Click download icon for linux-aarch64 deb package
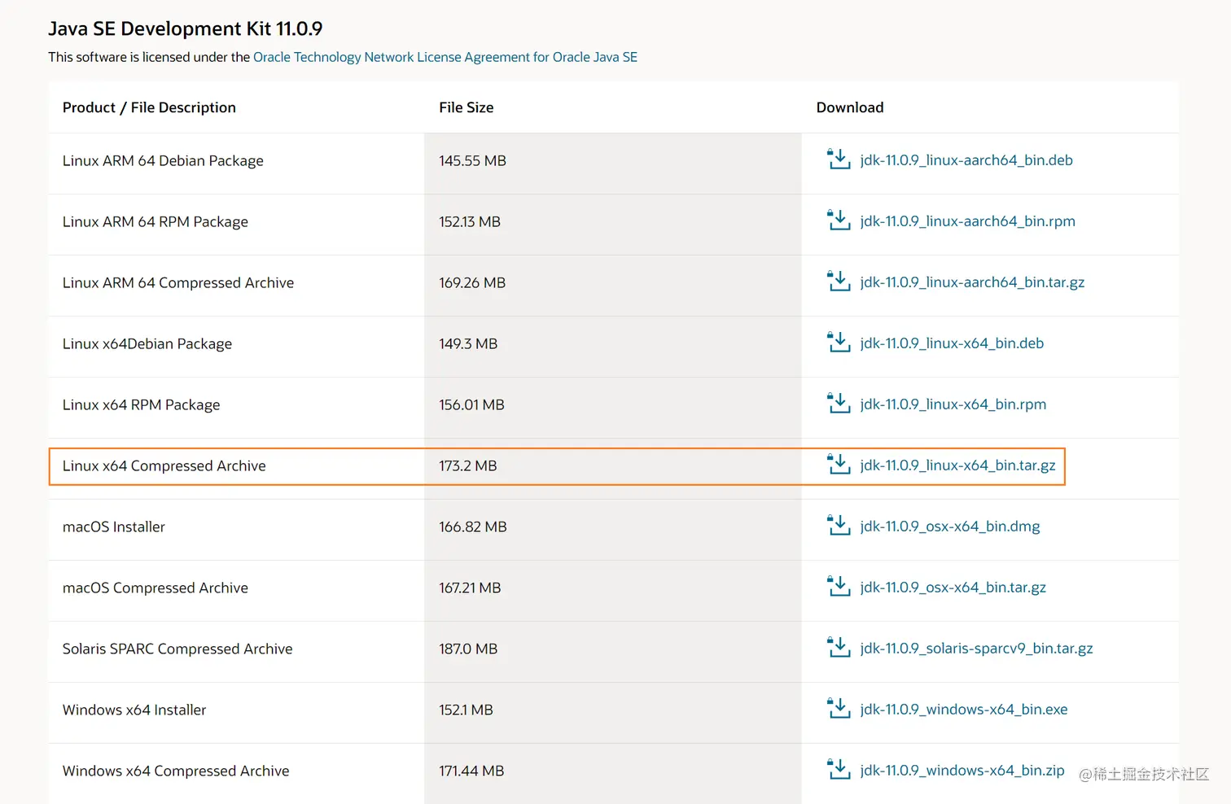The image size is (1231, 804). tap(839, 159)
